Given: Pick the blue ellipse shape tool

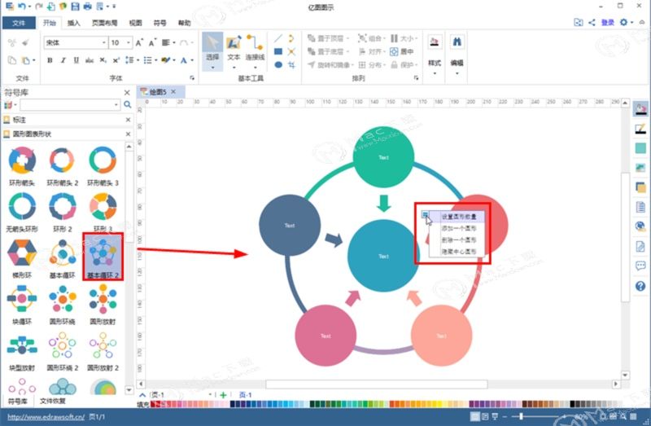Looking at the screenshot, I should point(278,65).
